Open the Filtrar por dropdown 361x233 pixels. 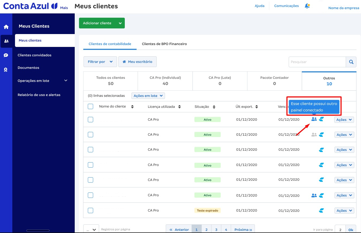100,62
